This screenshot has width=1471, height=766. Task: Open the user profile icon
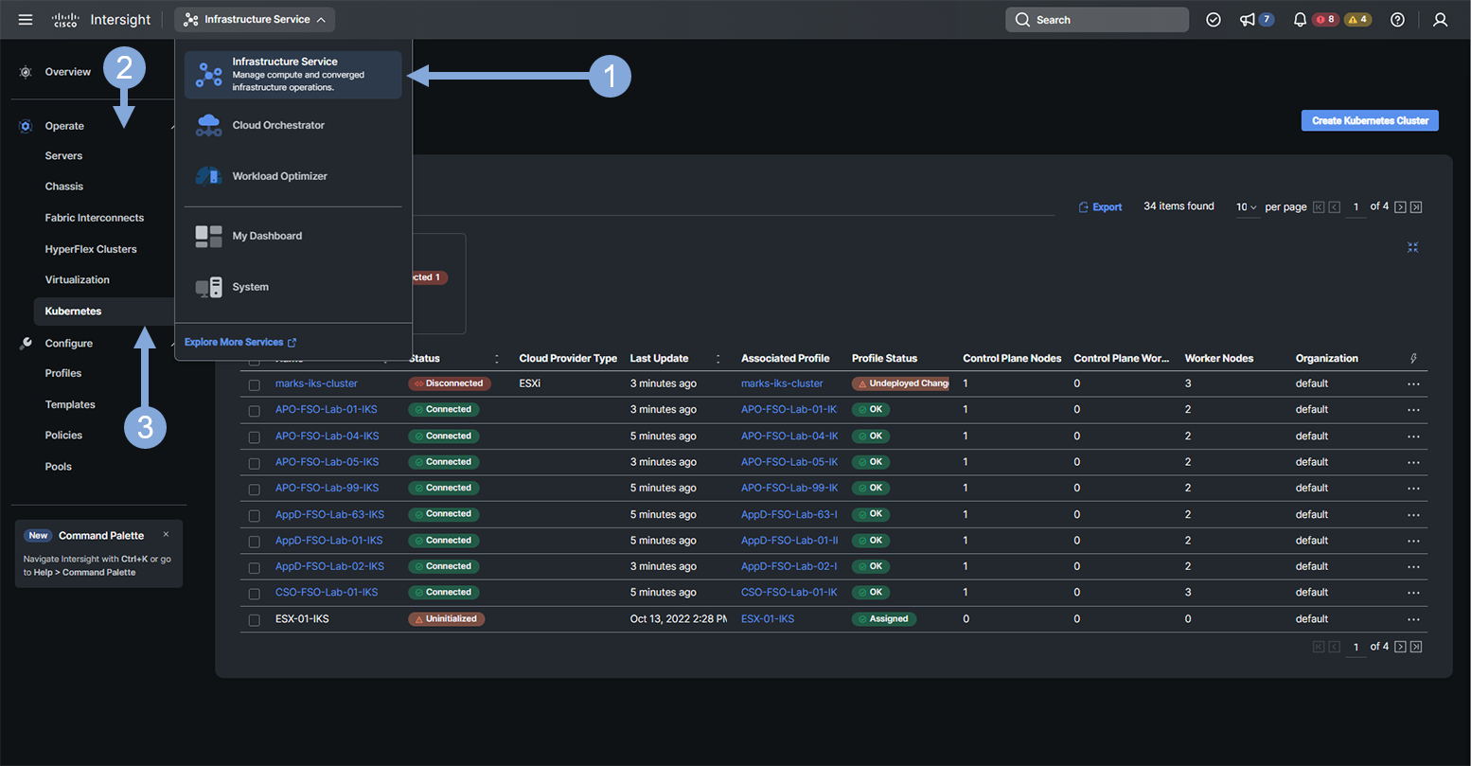(x=1441, y=20)
